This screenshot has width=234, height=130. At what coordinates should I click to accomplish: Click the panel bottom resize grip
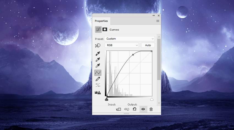tap(127, 114)
